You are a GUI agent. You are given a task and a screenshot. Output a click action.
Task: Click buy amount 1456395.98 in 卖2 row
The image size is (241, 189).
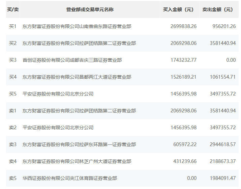(x=183, y=128)
